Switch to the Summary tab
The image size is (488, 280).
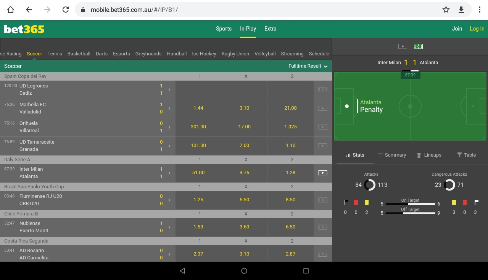pyautogui.click(x=391, y=155)
